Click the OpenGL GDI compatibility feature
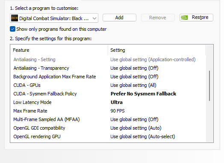This screenshot has width=224, height=163. click(x=39, y=128)
